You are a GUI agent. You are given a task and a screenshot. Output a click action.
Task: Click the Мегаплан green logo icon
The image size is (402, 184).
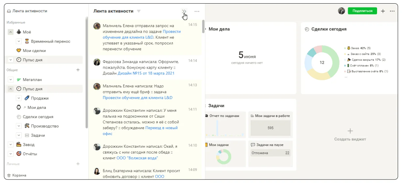pyautogui.click(x=19, y=80)
